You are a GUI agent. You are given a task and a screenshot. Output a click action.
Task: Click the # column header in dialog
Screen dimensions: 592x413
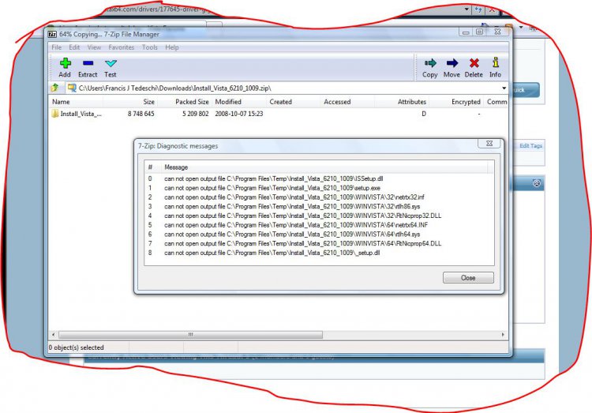(x=152, y=167)
